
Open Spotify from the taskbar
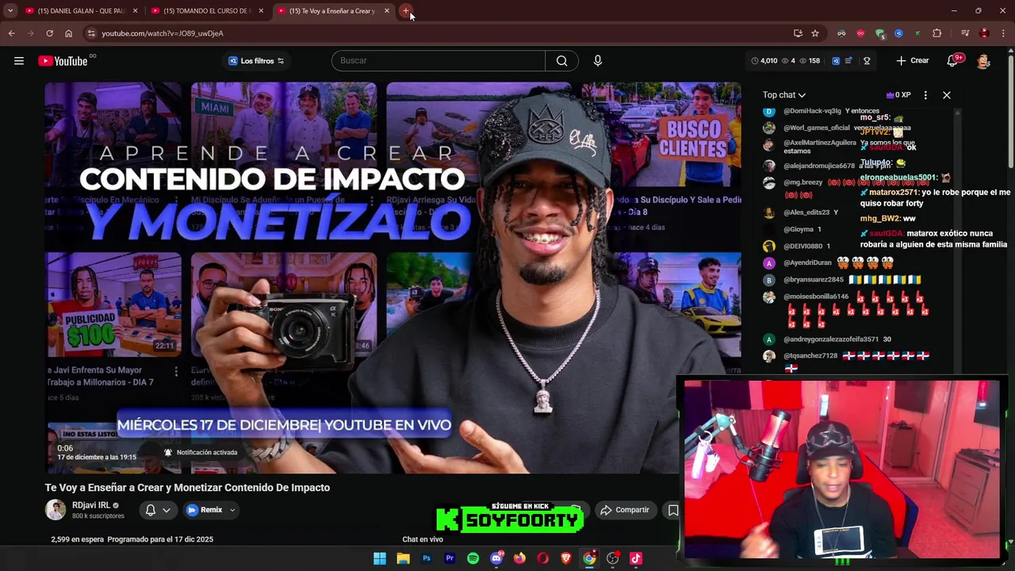pyautogui.click(x=473, y=558)
